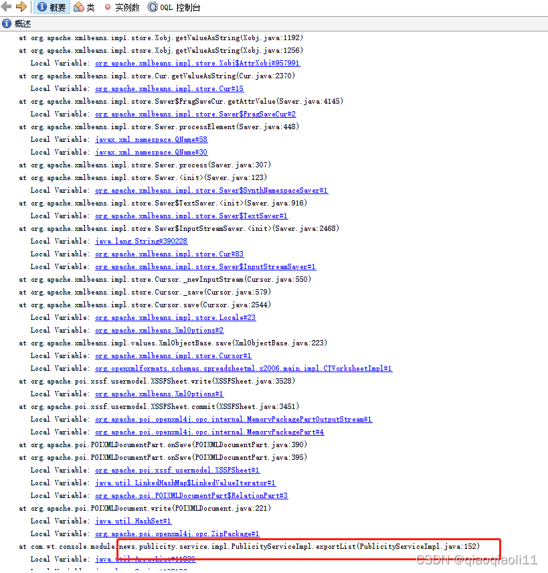548x573 pixels.
Task: Open java.lang.String#390228 link
Action: click(x=141, y=241)
